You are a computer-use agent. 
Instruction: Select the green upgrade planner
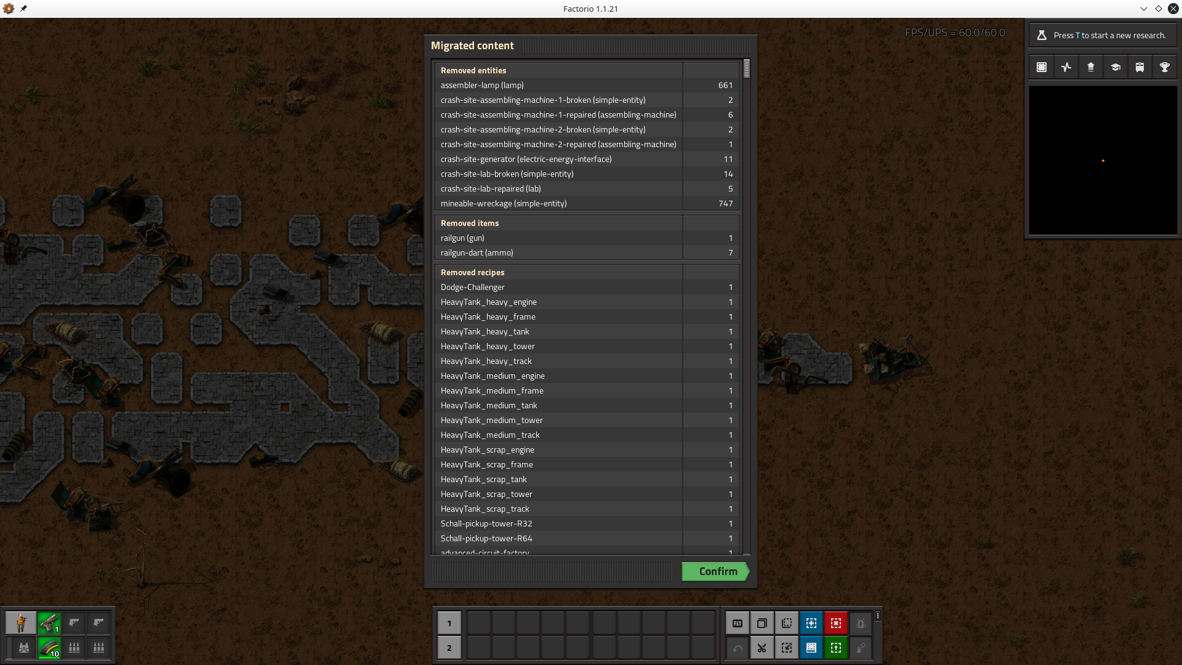[x=836, y=648]
